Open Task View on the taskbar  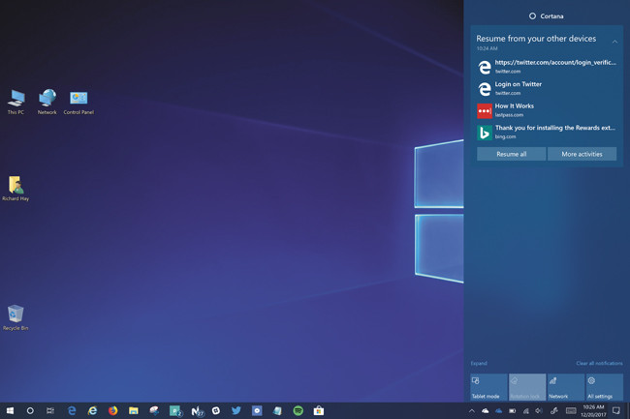pos(50,410)
